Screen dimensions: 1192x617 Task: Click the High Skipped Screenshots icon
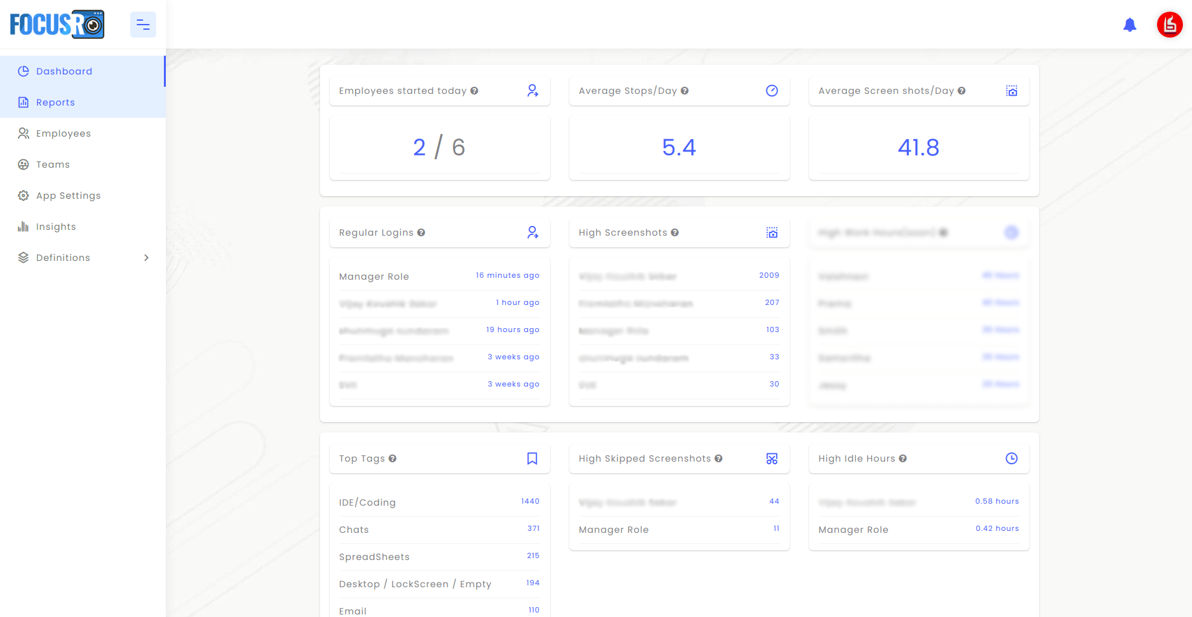pos(772,458)
